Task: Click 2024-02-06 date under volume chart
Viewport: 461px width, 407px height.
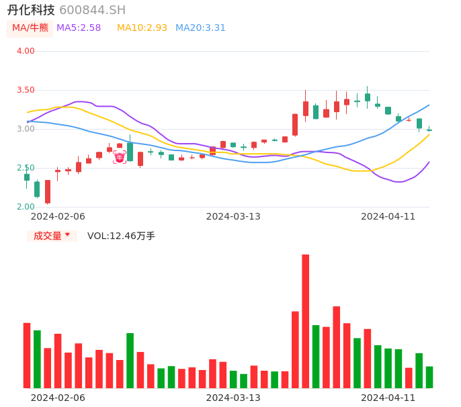Action: coord(58,398)
